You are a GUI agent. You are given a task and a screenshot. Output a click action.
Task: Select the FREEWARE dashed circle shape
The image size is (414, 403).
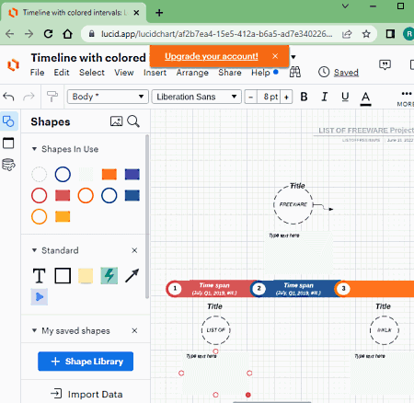point(293,204)
